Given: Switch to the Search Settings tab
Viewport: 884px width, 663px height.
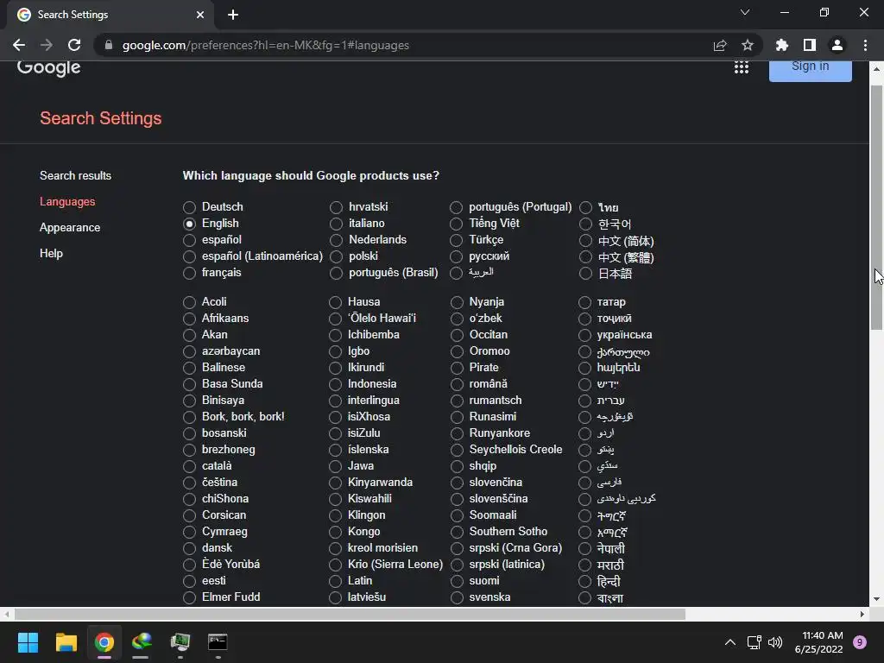Looking at the screenshot, I should 110,15.
